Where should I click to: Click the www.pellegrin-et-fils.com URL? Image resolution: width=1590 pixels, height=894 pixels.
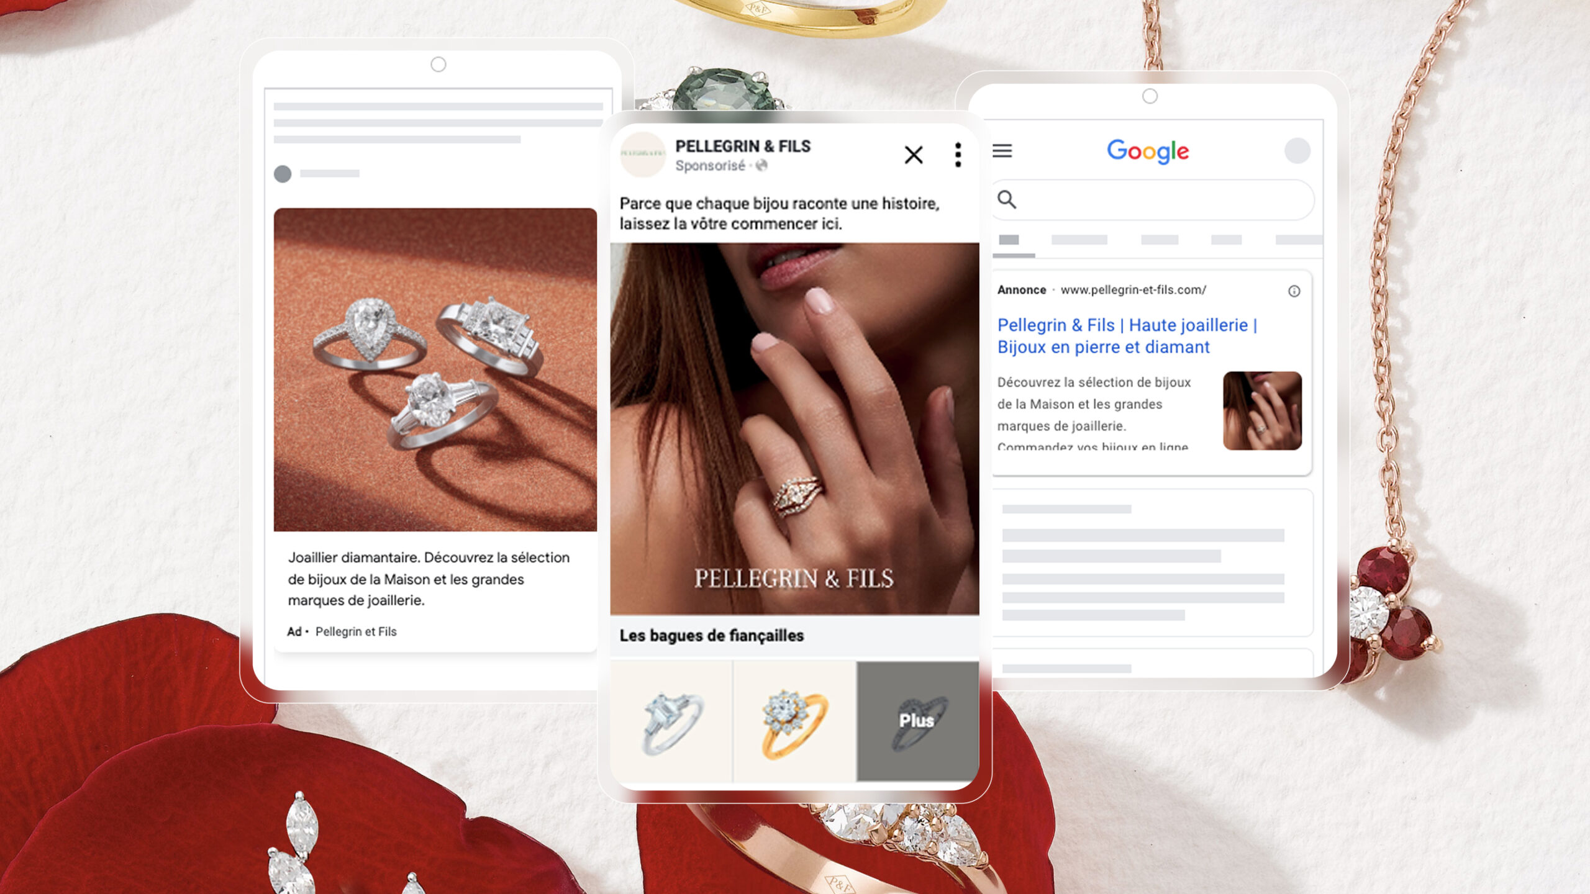coord(1133,290)
